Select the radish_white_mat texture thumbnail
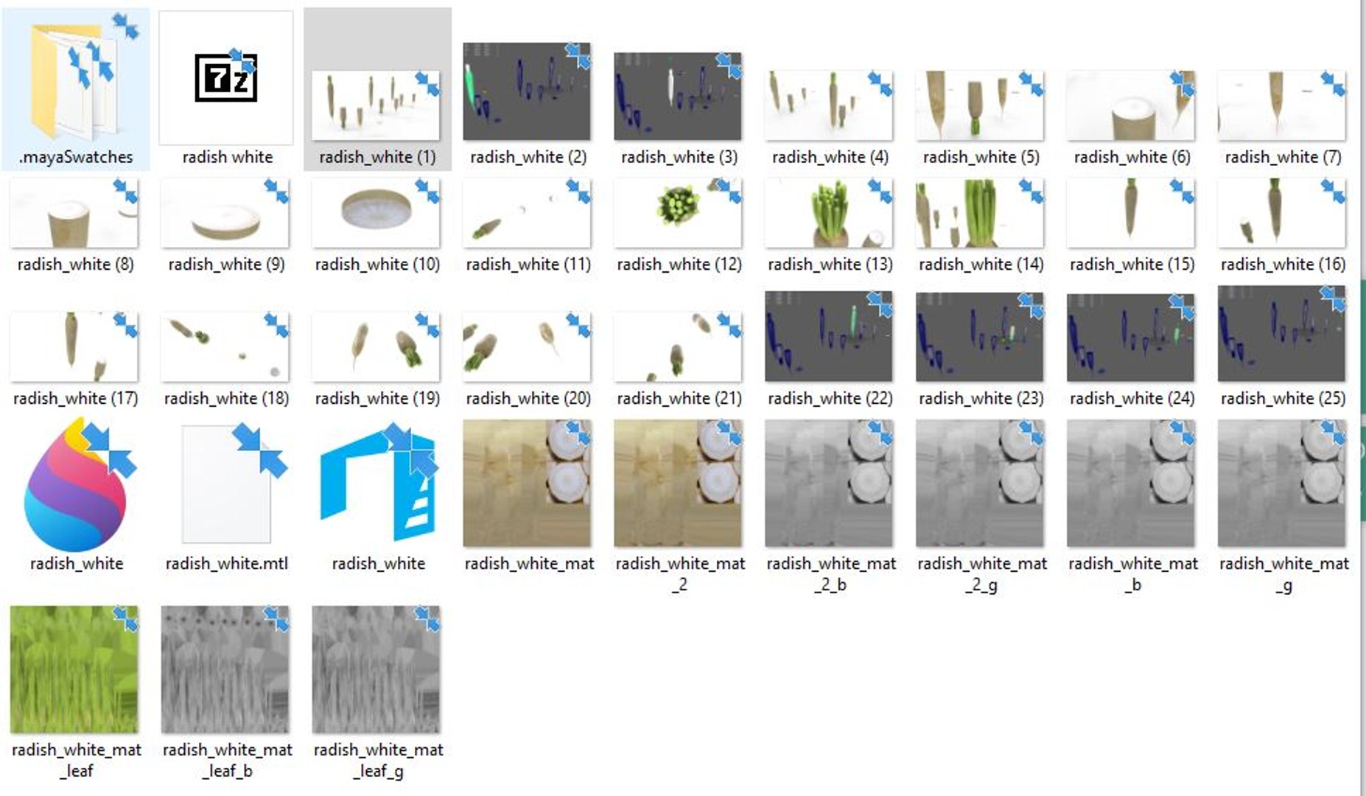 point(527,483)
